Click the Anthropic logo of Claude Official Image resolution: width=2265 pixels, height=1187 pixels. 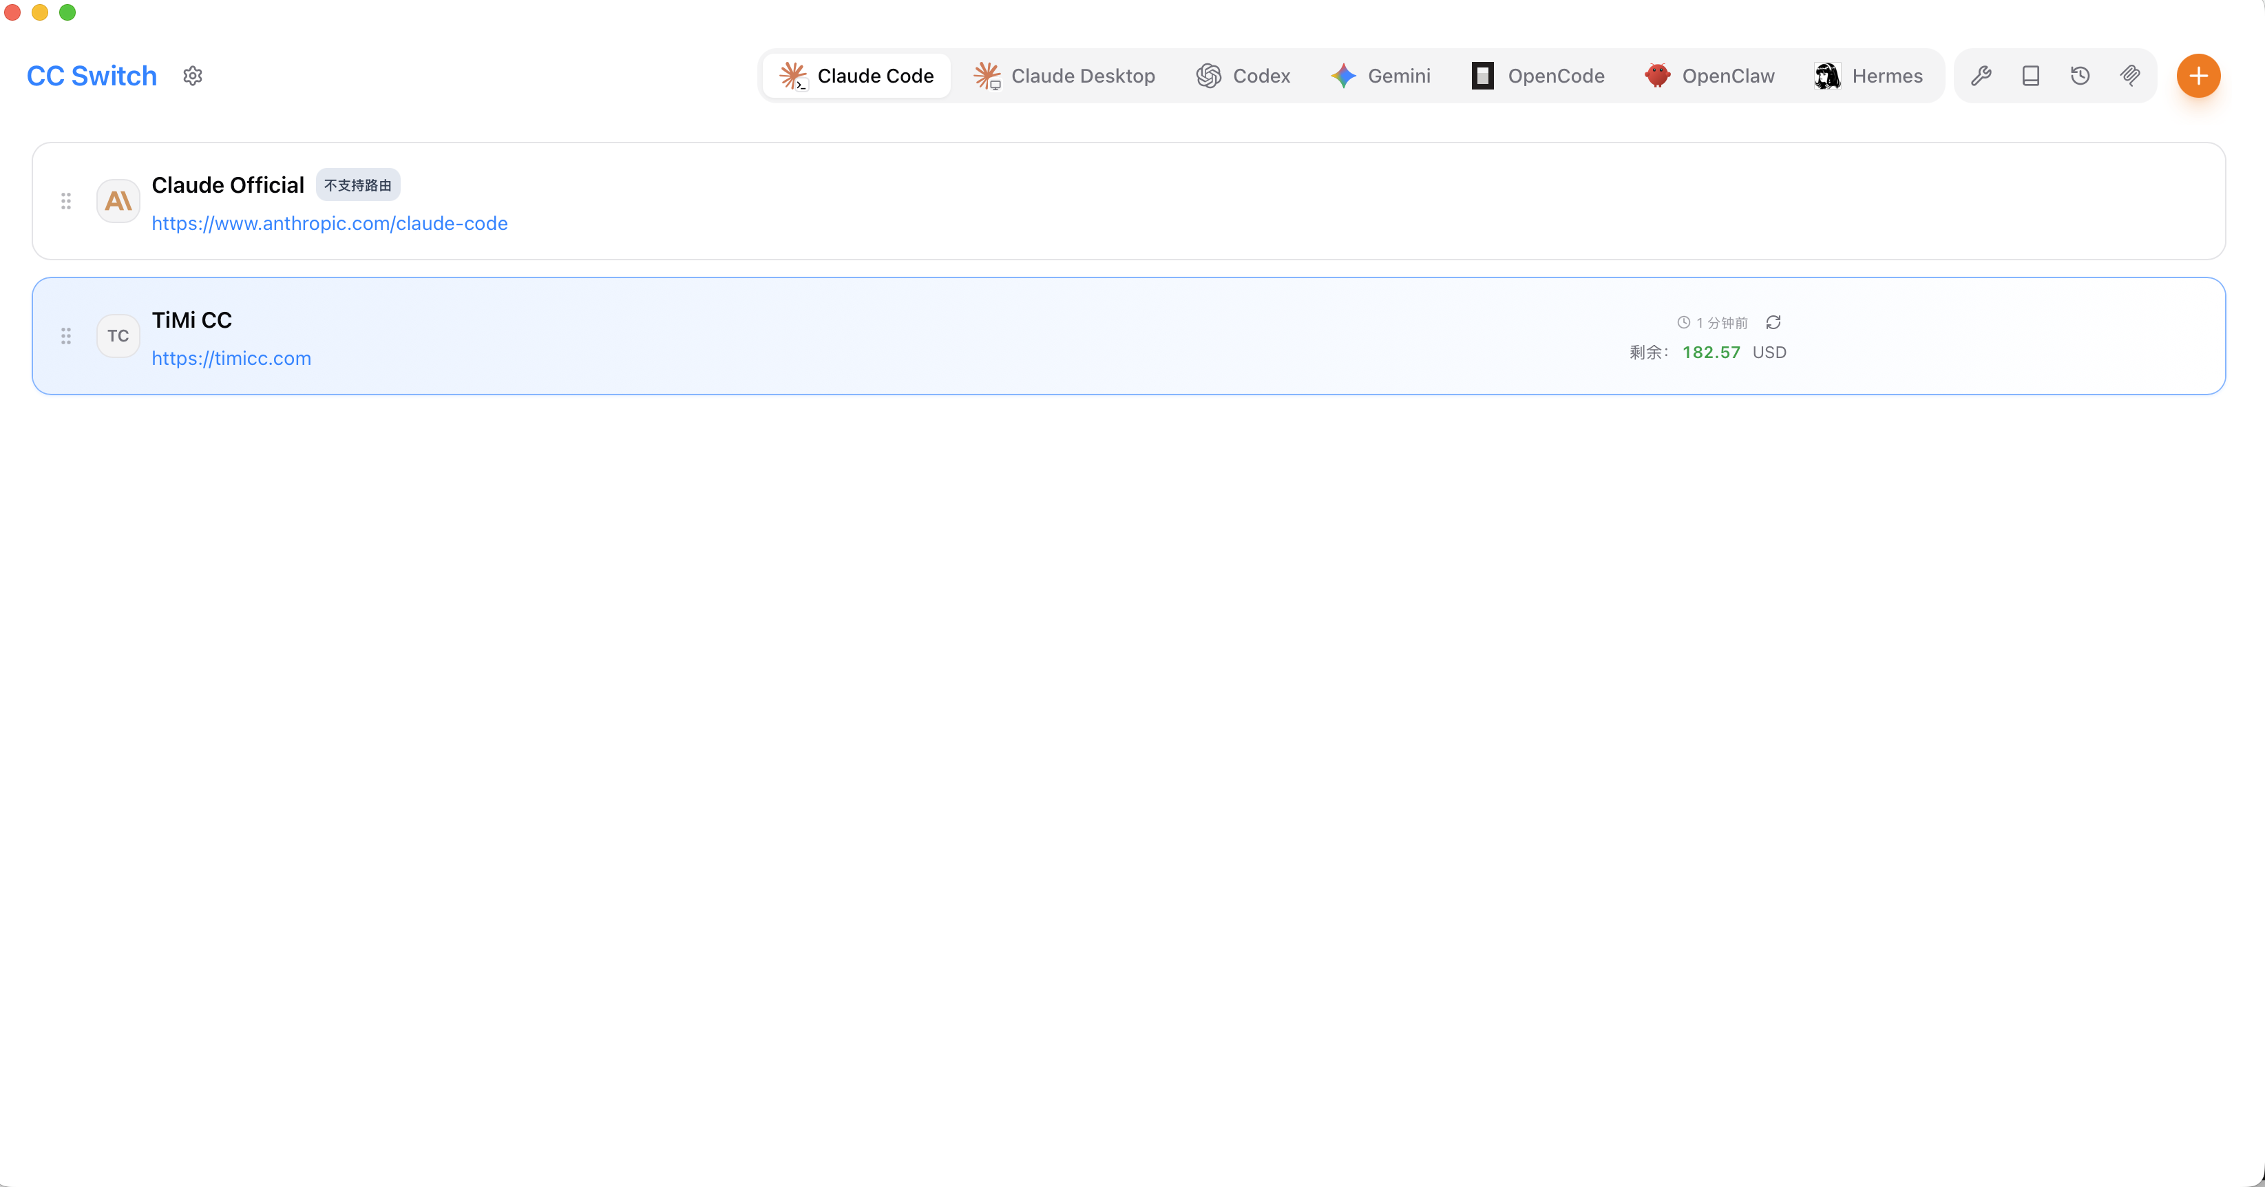click(118, 201)
